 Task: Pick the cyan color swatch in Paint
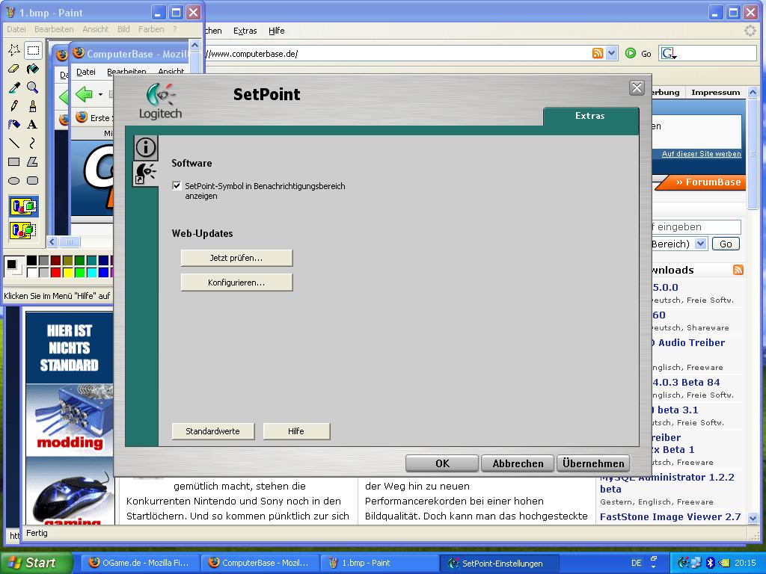pyautogui.click(x=91, y=272)
